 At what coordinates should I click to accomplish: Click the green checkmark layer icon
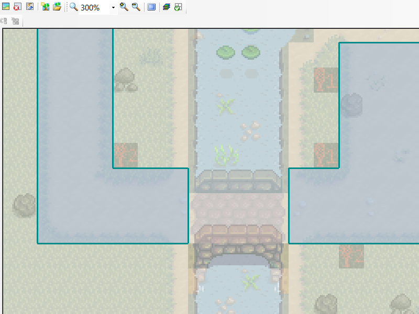tap(178, 7)
